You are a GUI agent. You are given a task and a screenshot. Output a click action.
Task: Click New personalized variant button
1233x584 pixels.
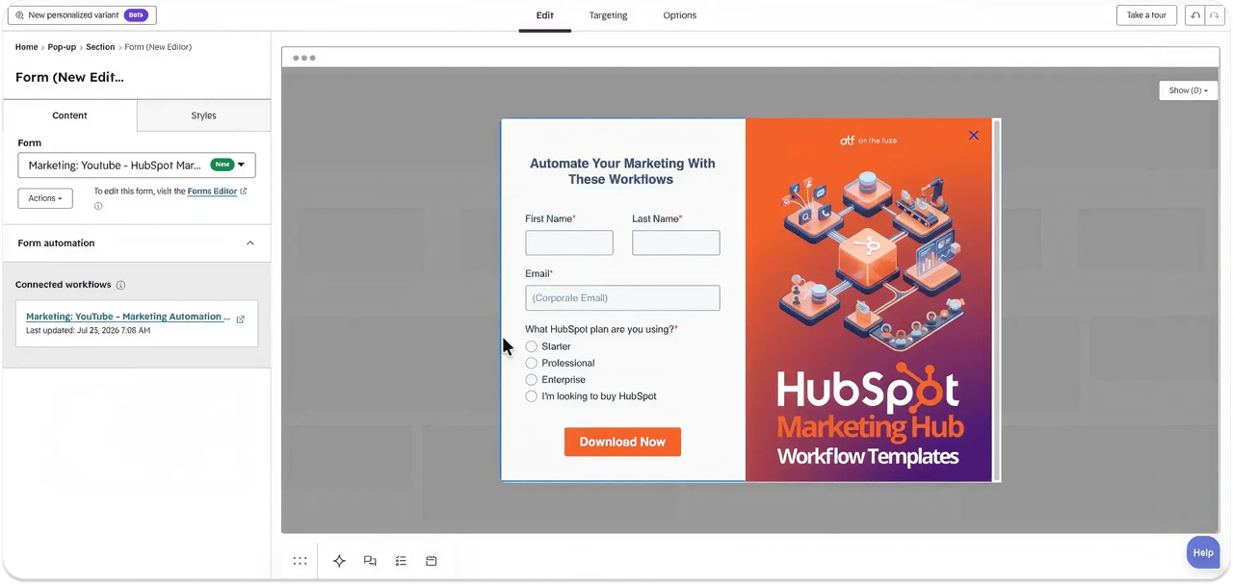(81, 15)
